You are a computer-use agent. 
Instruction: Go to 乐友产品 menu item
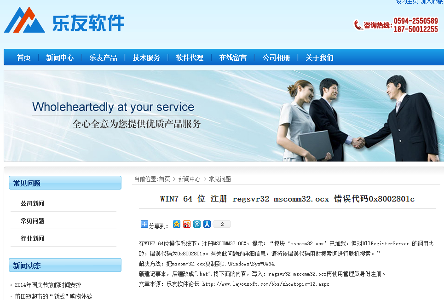(104, 58)
